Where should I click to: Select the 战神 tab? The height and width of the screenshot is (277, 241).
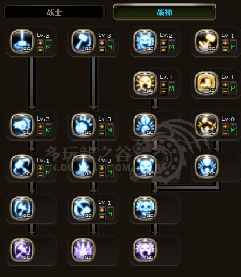click(165, 12)
